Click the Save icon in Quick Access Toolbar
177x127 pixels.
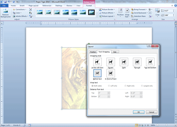[x=5, y=2]
